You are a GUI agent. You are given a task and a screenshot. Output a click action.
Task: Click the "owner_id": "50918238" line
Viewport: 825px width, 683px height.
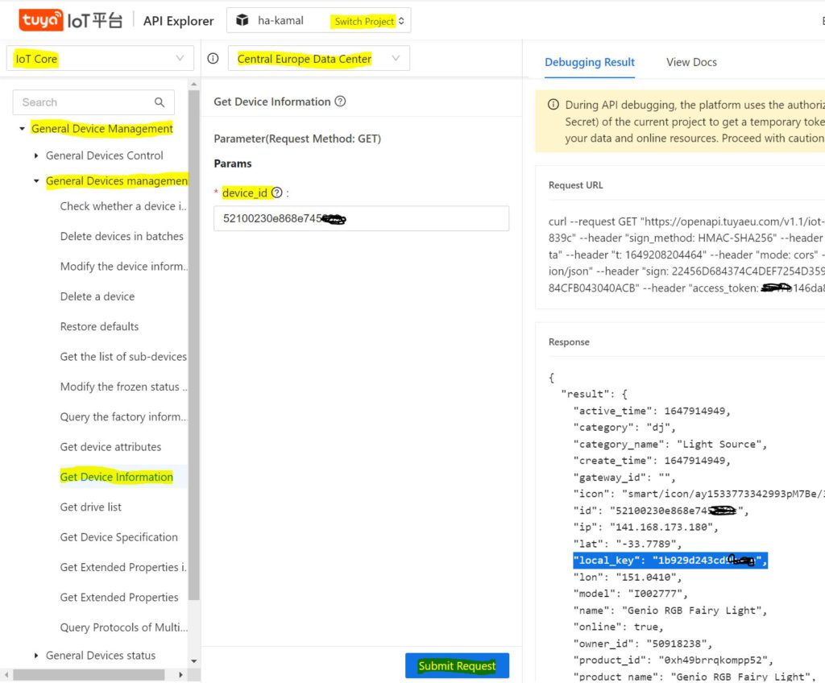(643, 644)
